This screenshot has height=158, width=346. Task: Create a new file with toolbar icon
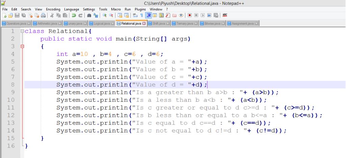click(x=4, y=15)
